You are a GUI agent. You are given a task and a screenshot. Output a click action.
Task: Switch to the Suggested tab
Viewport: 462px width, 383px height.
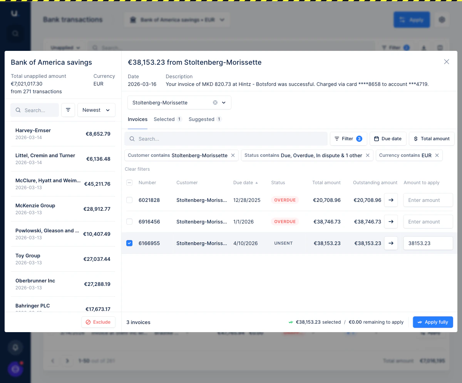tap(205, 119)
